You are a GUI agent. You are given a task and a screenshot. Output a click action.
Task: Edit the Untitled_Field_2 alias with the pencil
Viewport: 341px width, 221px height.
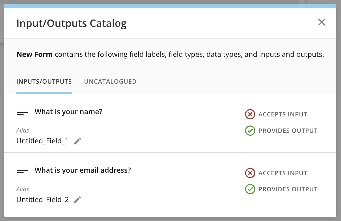[x=77, y=200]
